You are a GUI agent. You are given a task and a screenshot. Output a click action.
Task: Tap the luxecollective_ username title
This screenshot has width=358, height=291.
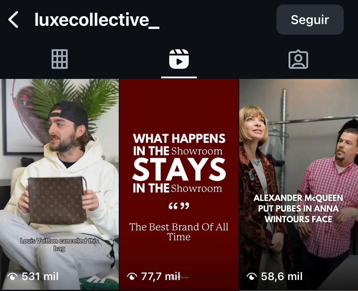97,20
